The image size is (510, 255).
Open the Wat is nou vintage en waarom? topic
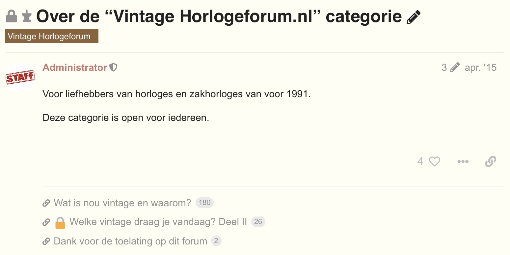point(122,203)
